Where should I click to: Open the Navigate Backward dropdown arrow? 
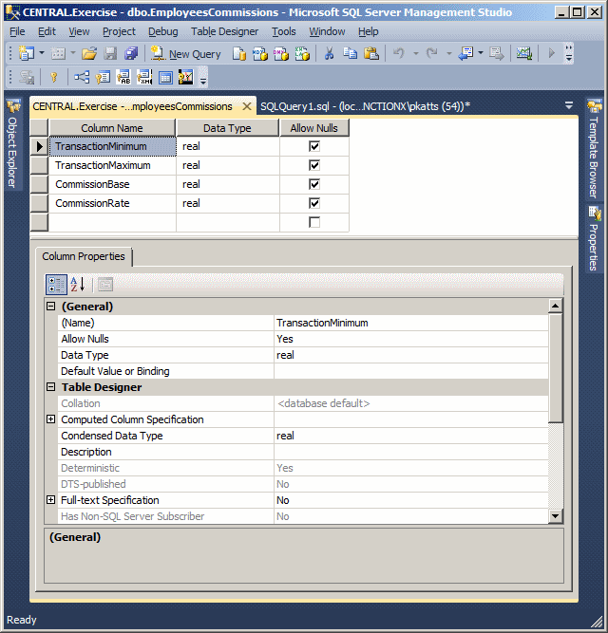481,53
